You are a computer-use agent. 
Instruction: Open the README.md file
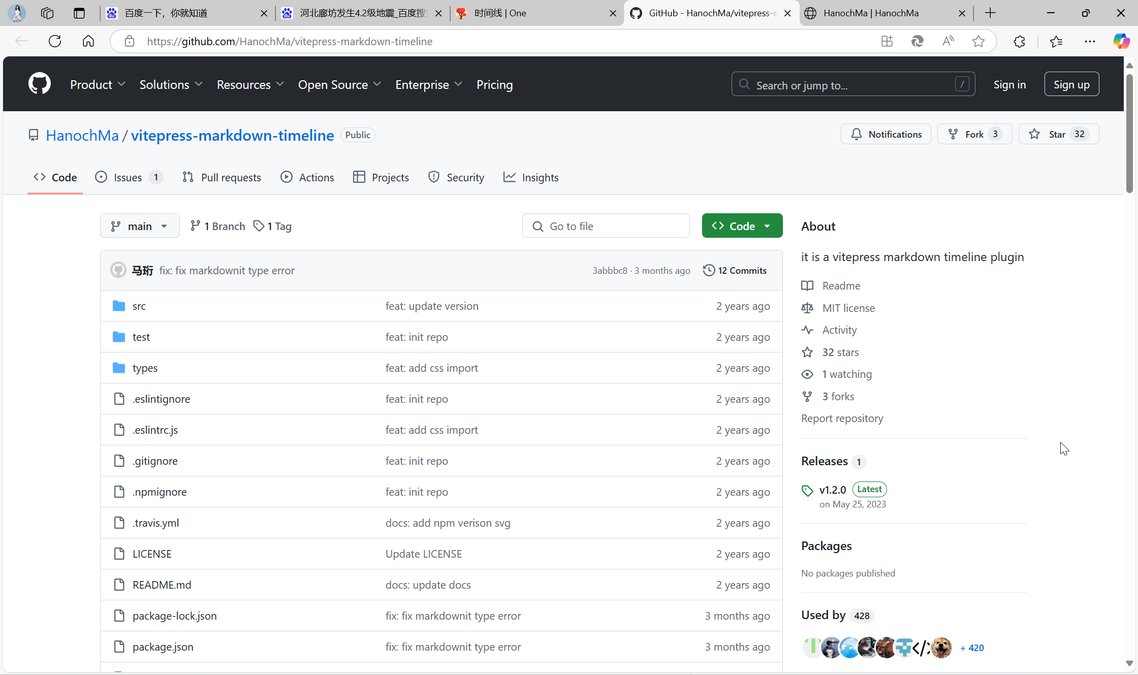click(162, 585)
